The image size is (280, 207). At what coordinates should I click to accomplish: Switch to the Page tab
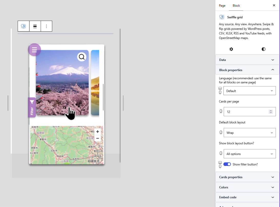pos(222,6)
